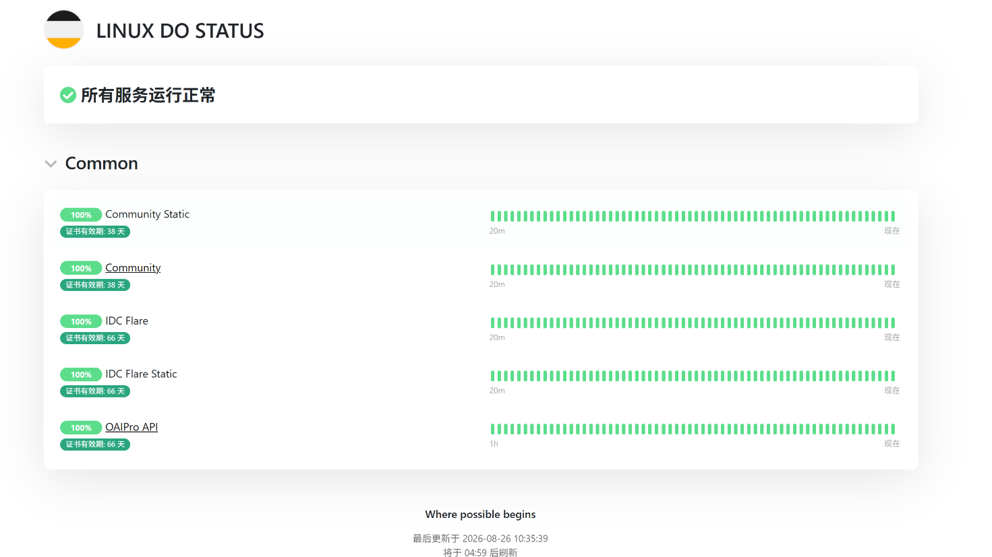
Task: Click the 100% badge beside Community link
Action: pos(81,268)
